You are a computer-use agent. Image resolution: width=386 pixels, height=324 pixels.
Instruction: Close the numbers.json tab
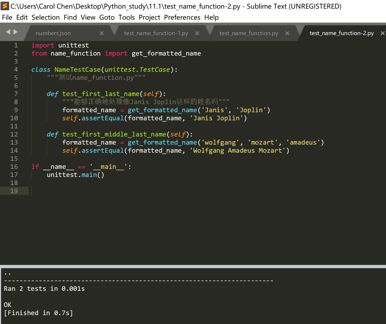click(x=102, y=33)
